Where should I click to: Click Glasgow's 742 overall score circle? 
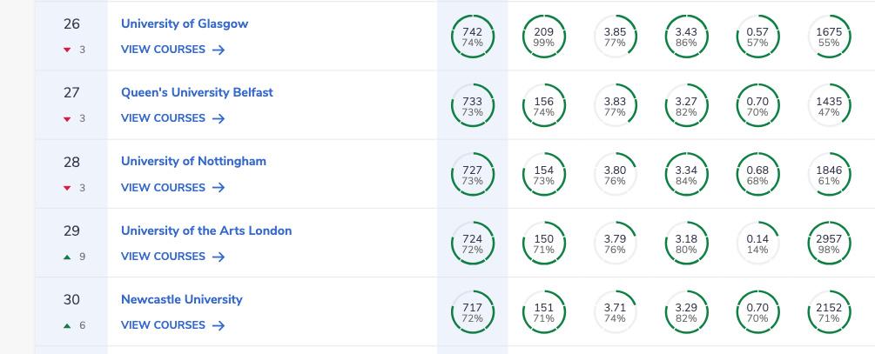click(473, 37)
